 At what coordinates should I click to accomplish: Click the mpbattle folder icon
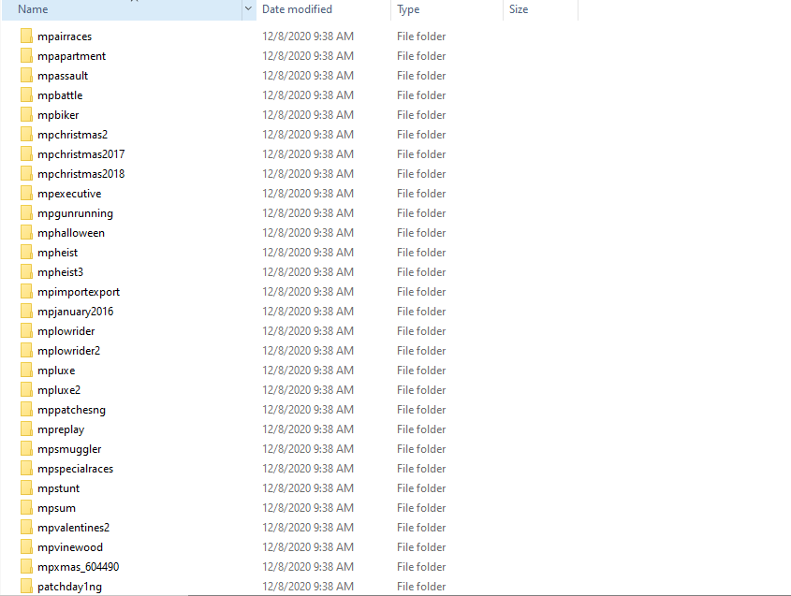(27, 95)
